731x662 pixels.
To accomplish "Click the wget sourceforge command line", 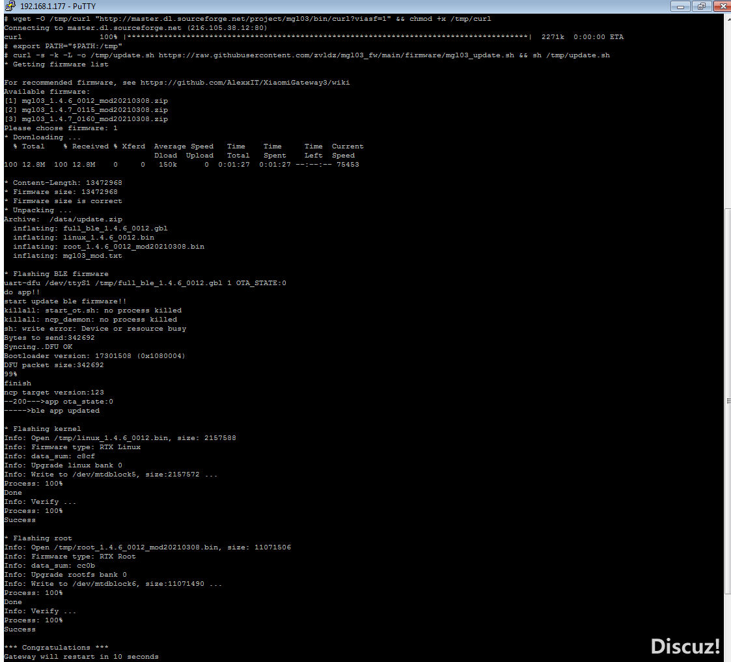I will click(x=247, y=19).
